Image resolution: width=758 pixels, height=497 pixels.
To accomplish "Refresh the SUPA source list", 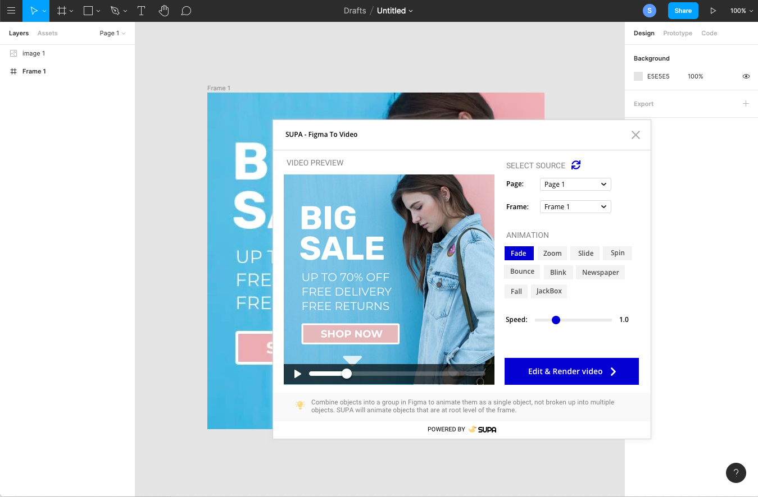I will [x=575, y=165].
